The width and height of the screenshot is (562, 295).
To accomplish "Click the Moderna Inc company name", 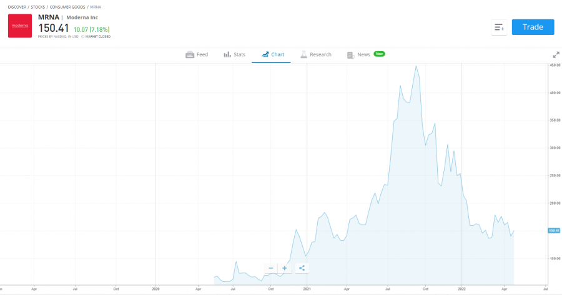I will [x=82, y=17].
